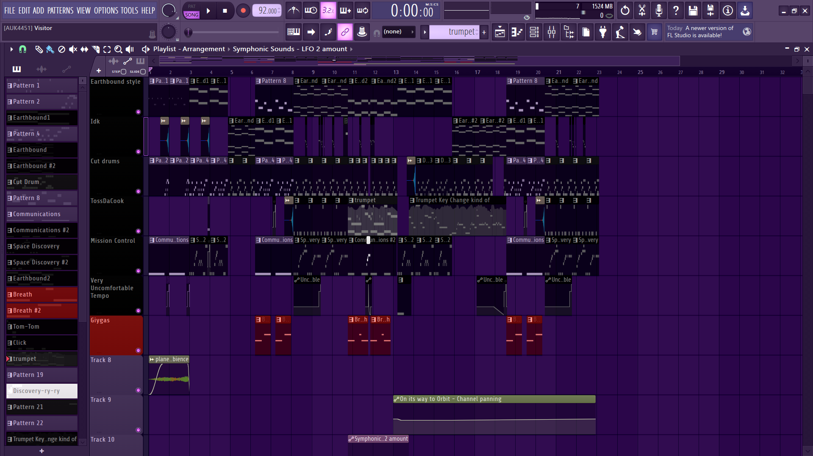Open the project info icon
The width and height of the screenshot is (813, 456).
tap(728, 10)
